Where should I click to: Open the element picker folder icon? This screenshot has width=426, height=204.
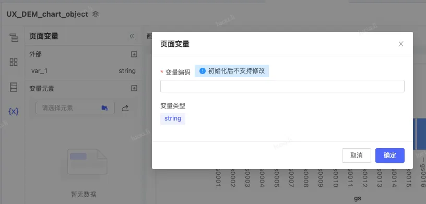click(104, 108)
